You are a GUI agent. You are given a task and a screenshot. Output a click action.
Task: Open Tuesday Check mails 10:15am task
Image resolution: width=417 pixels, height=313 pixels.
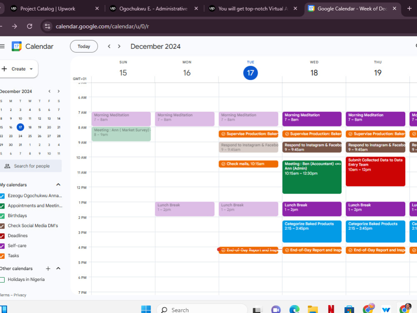pos(249,164)
